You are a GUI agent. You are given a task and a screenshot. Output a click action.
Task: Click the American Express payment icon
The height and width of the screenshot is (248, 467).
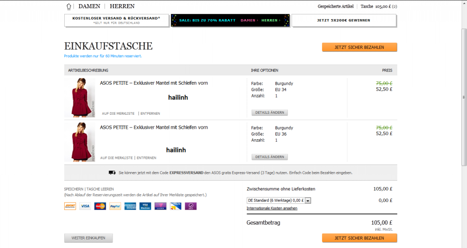pos(130,206)
